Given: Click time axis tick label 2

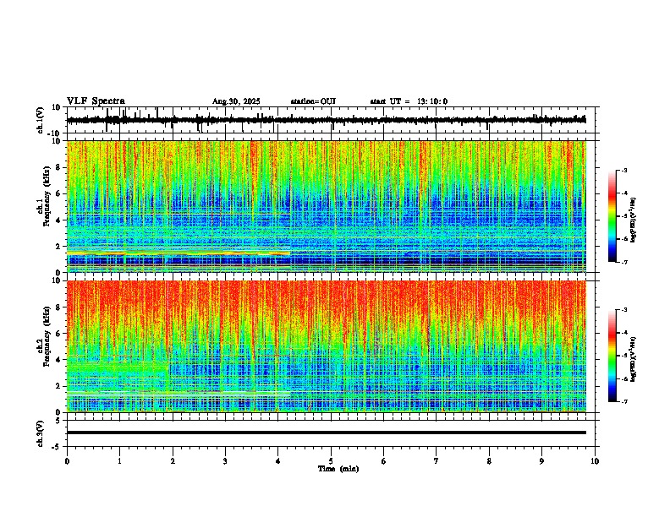Looking at the screenshot, I should (173, 461).
